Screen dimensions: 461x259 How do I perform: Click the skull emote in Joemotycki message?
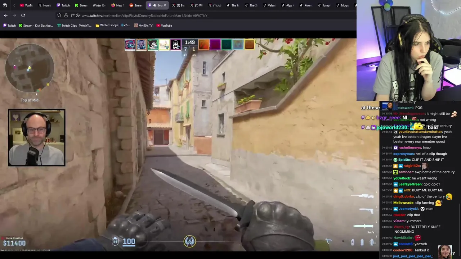coord(422,209)
